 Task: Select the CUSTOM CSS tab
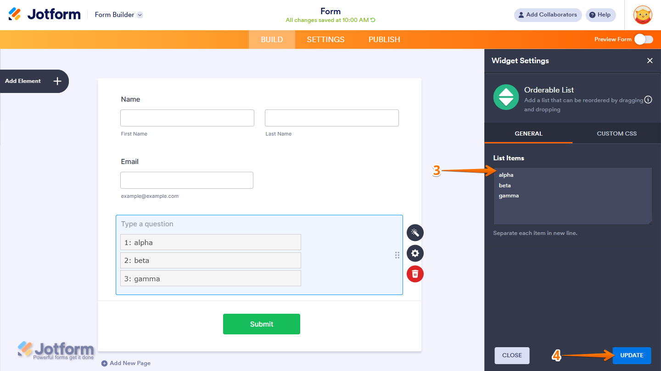click(x=616, y=134)
